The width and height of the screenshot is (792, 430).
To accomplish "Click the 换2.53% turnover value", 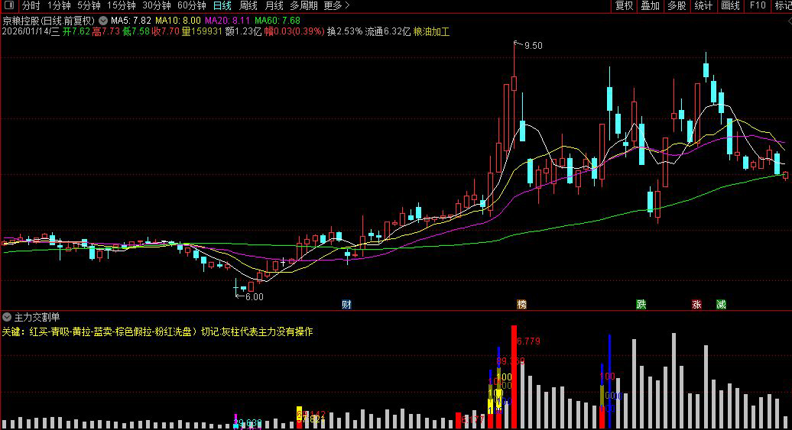I will 345,32.
